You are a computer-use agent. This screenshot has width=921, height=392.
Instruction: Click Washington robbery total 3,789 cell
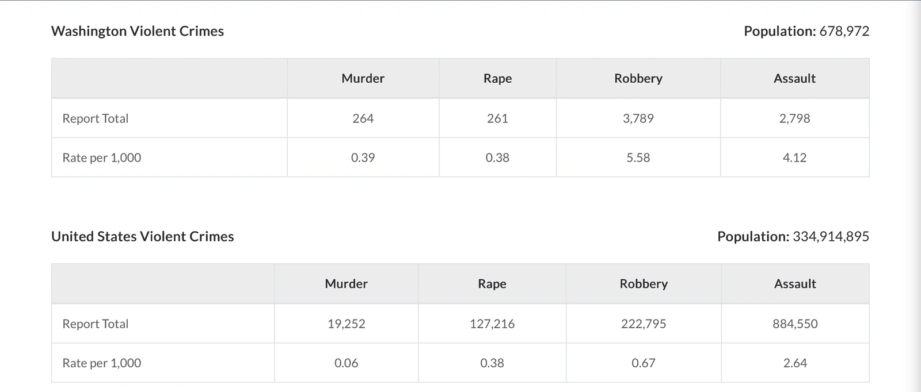coord(638,118)
